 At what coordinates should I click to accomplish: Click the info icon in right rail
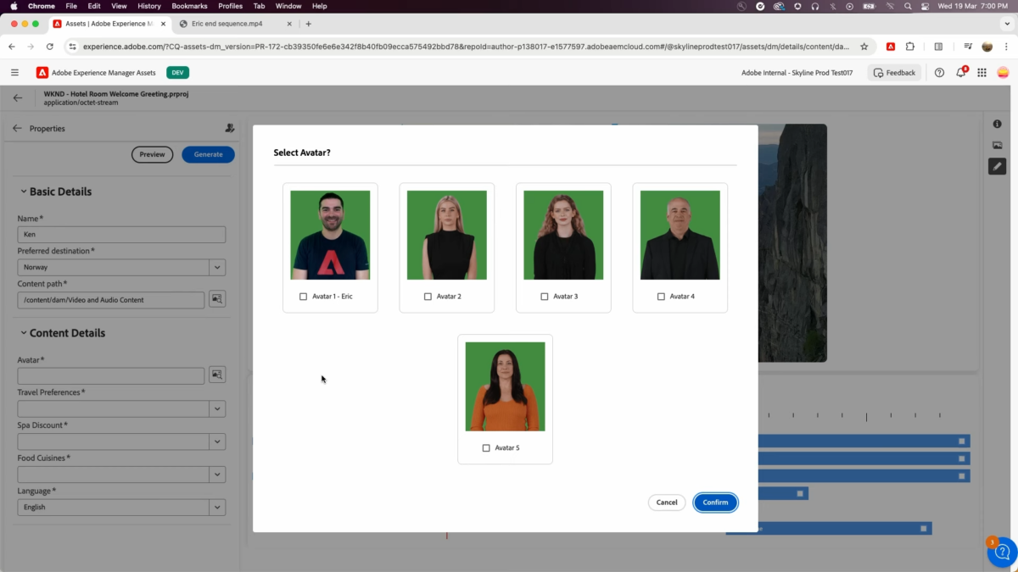tap(997, 125)
